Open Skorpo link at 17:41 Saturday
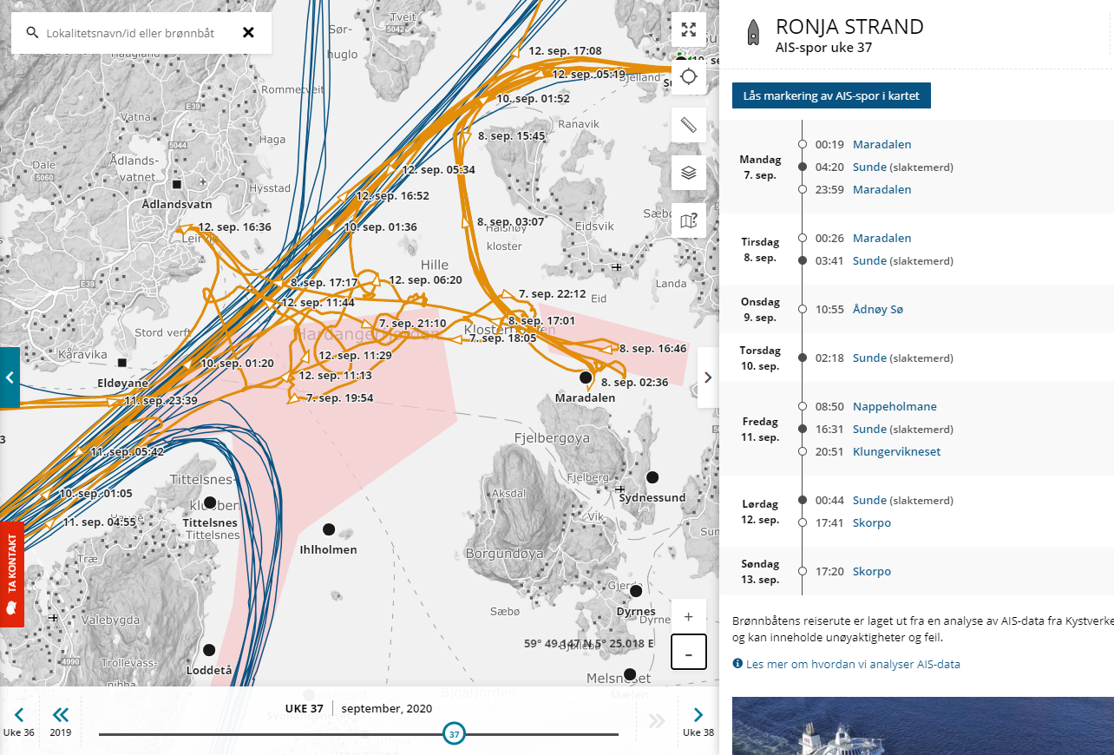 tap(872, 522)
